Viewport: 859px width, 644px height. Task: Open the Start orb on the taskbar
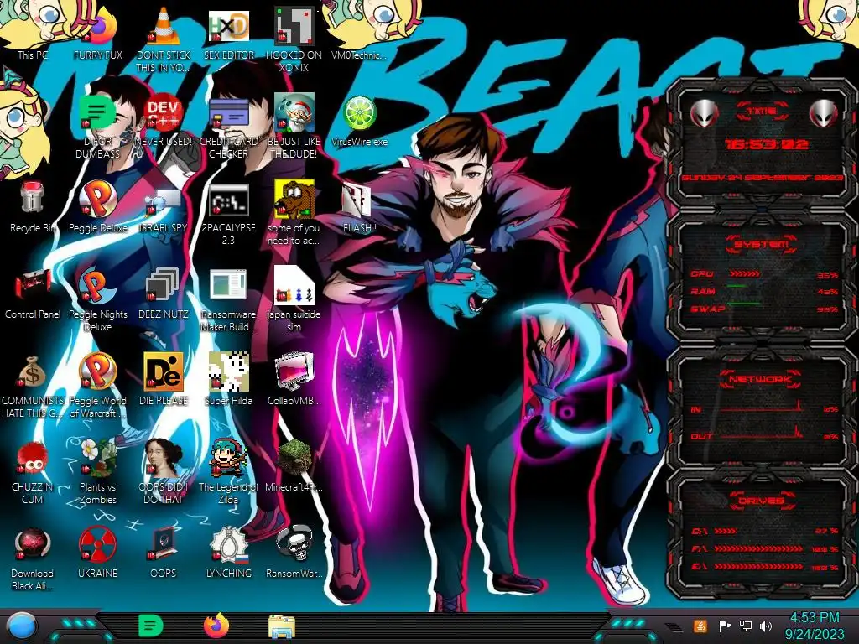pyautogui.click(x=22, y=627)
